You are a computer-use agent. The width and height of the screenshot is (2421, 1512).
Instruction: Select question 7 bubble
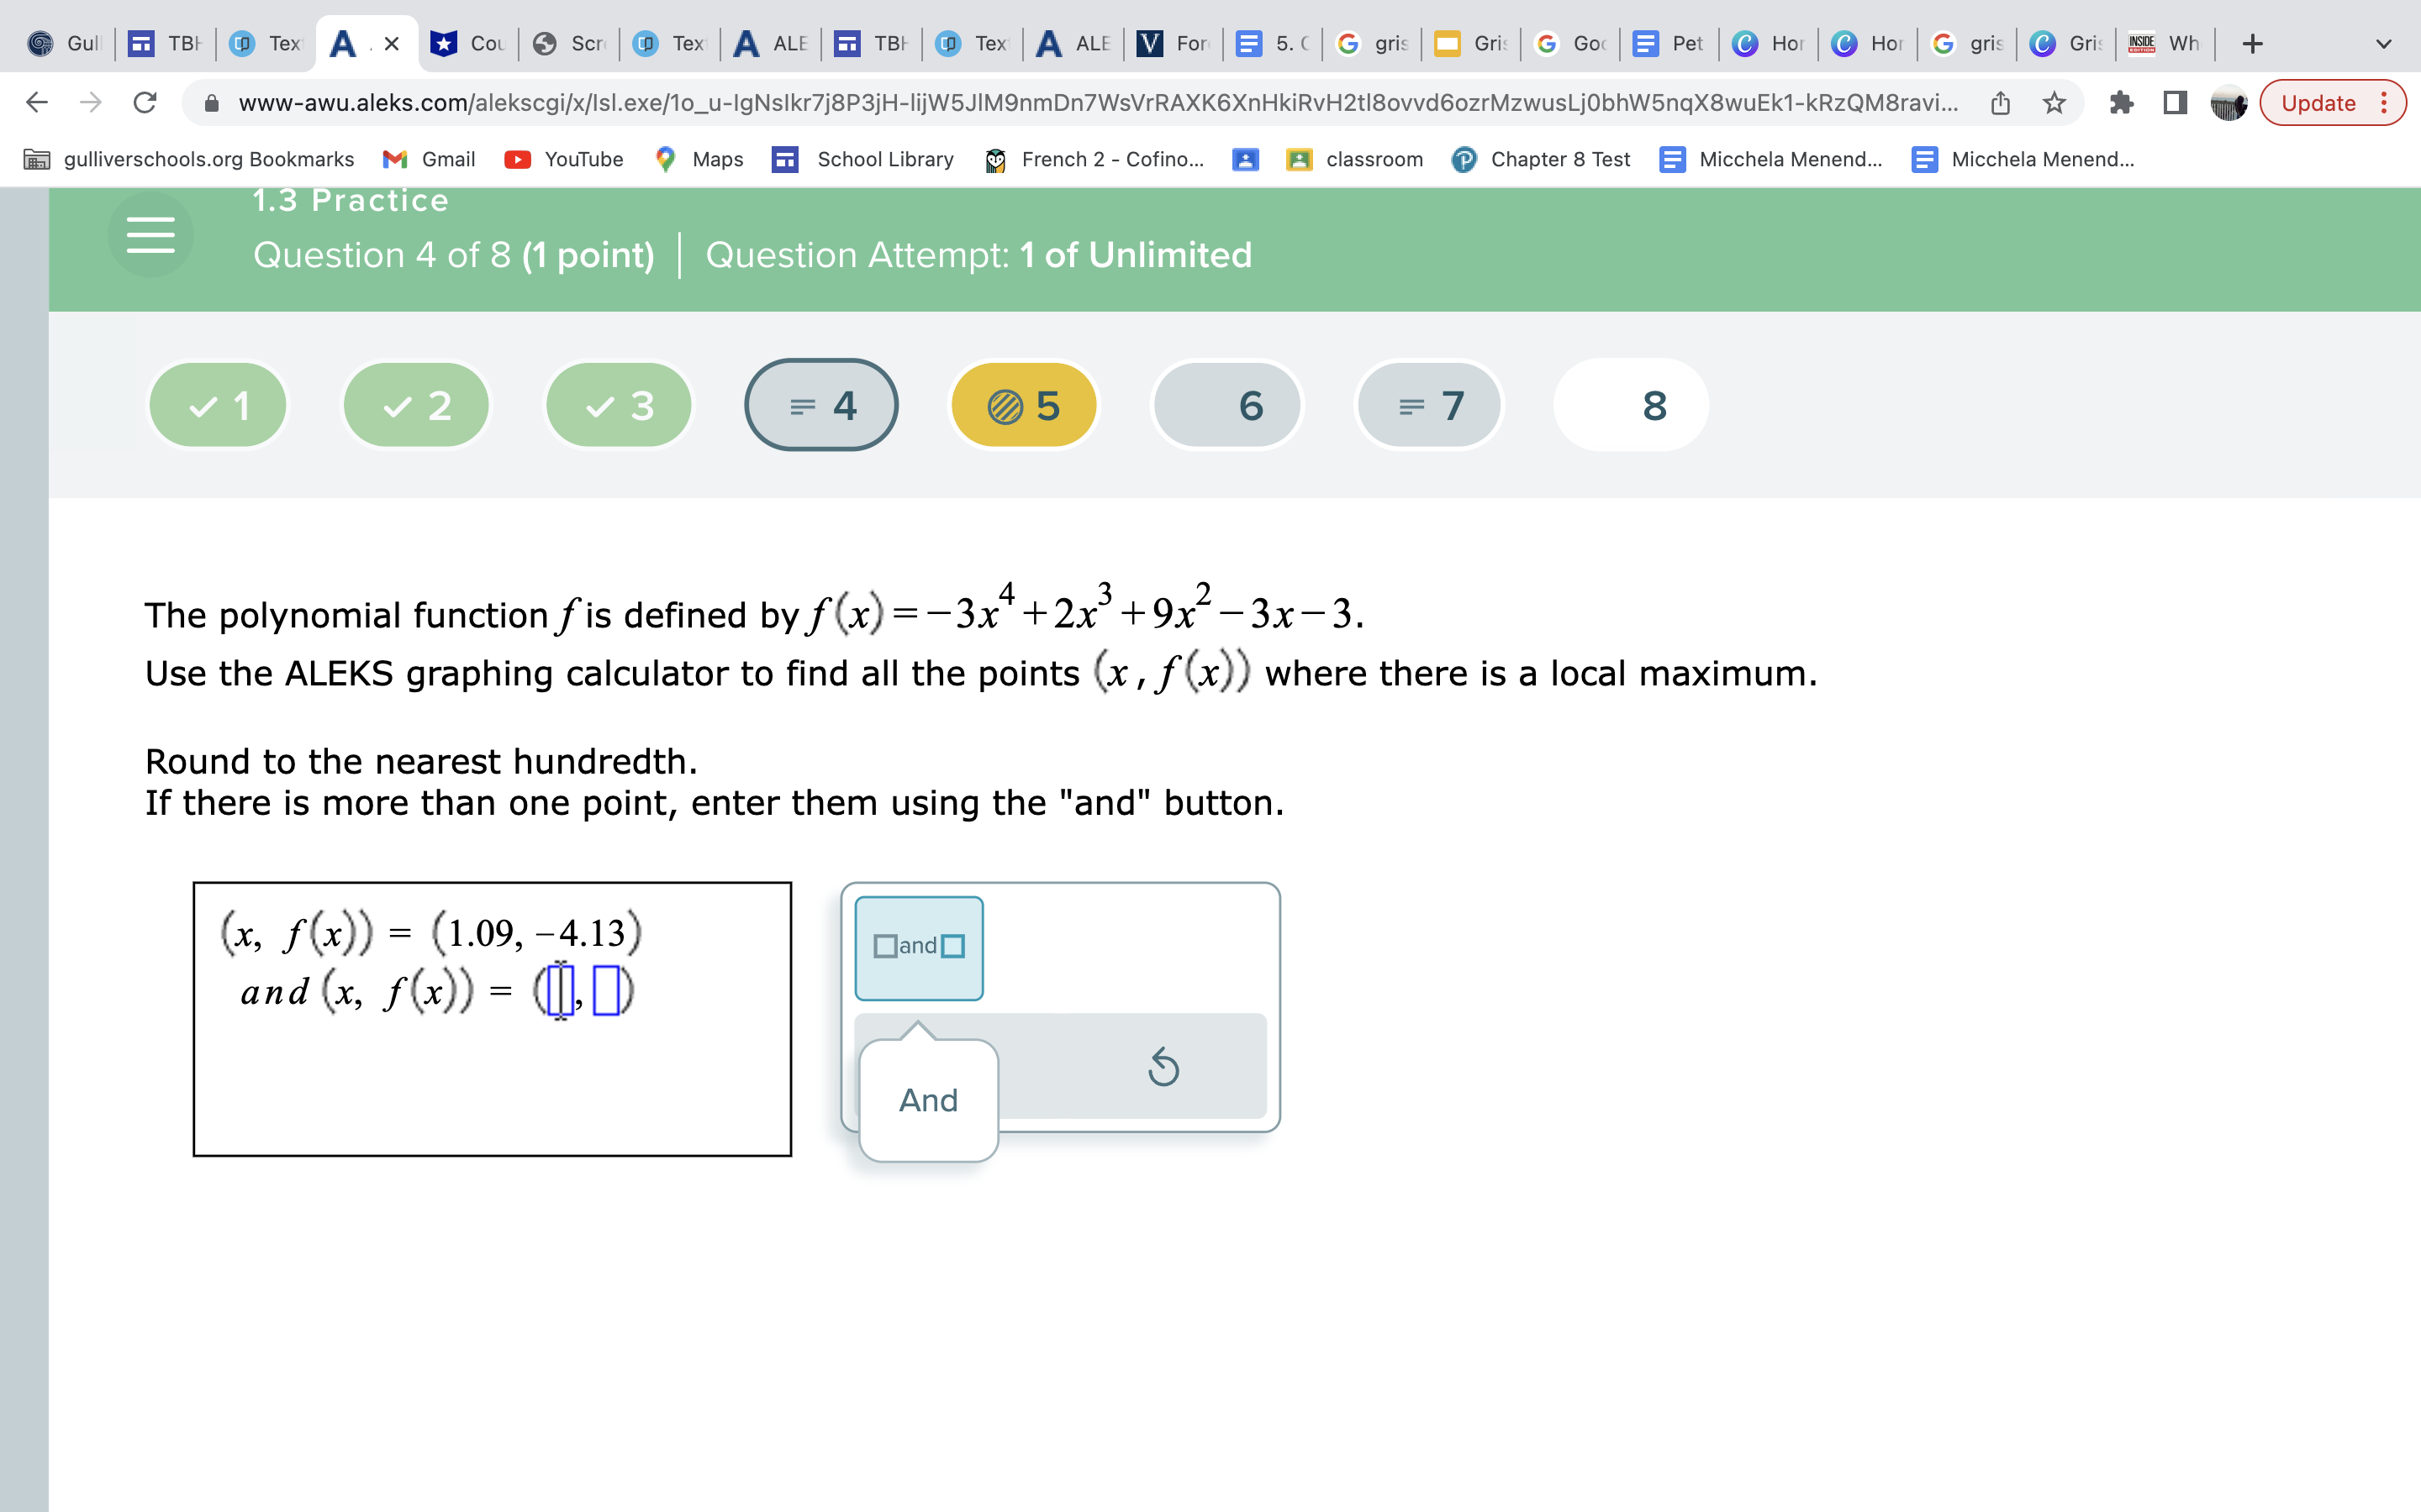1428,406
